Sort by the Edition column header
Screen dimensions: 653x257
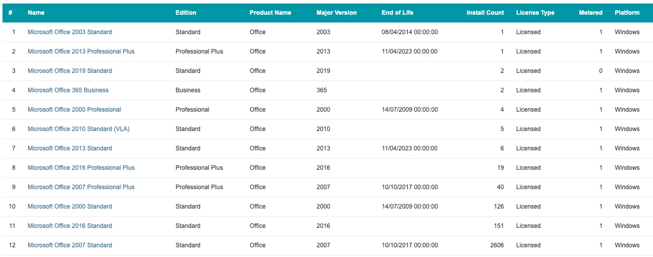186,13
